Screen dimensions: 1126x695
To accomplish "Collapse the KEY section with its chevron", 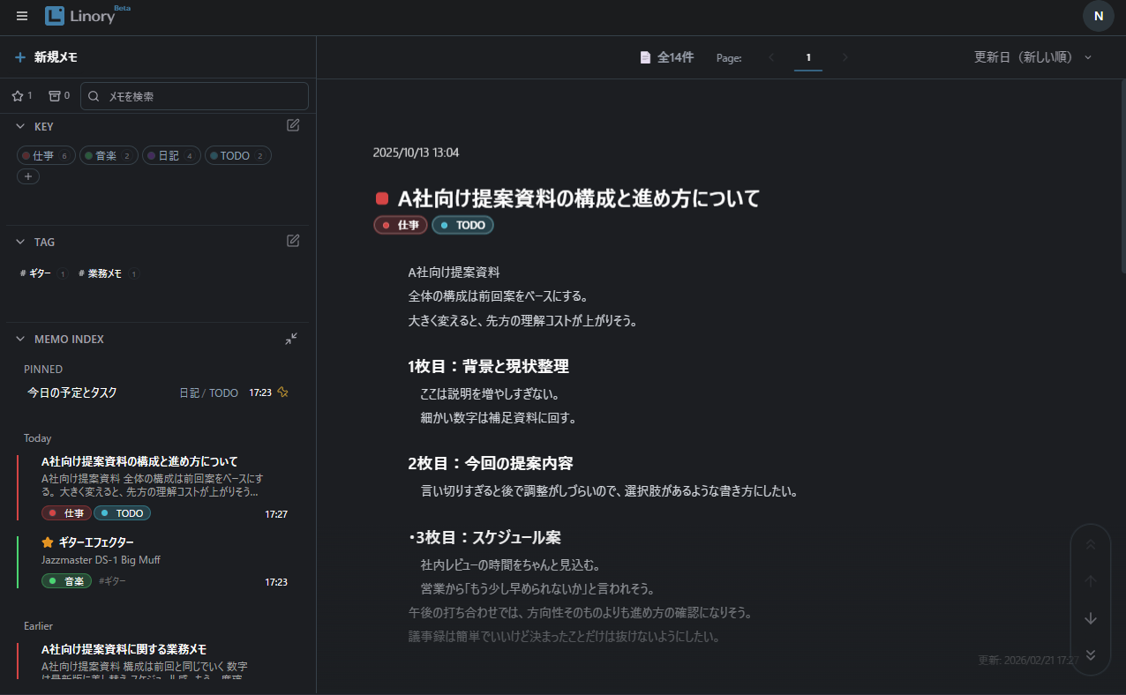I will [x=20, y=126].
